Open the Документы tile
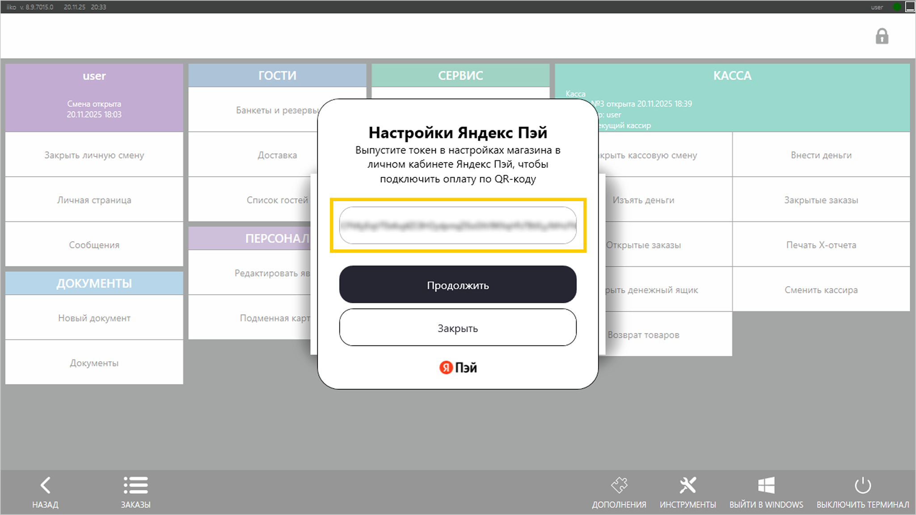 94,363
